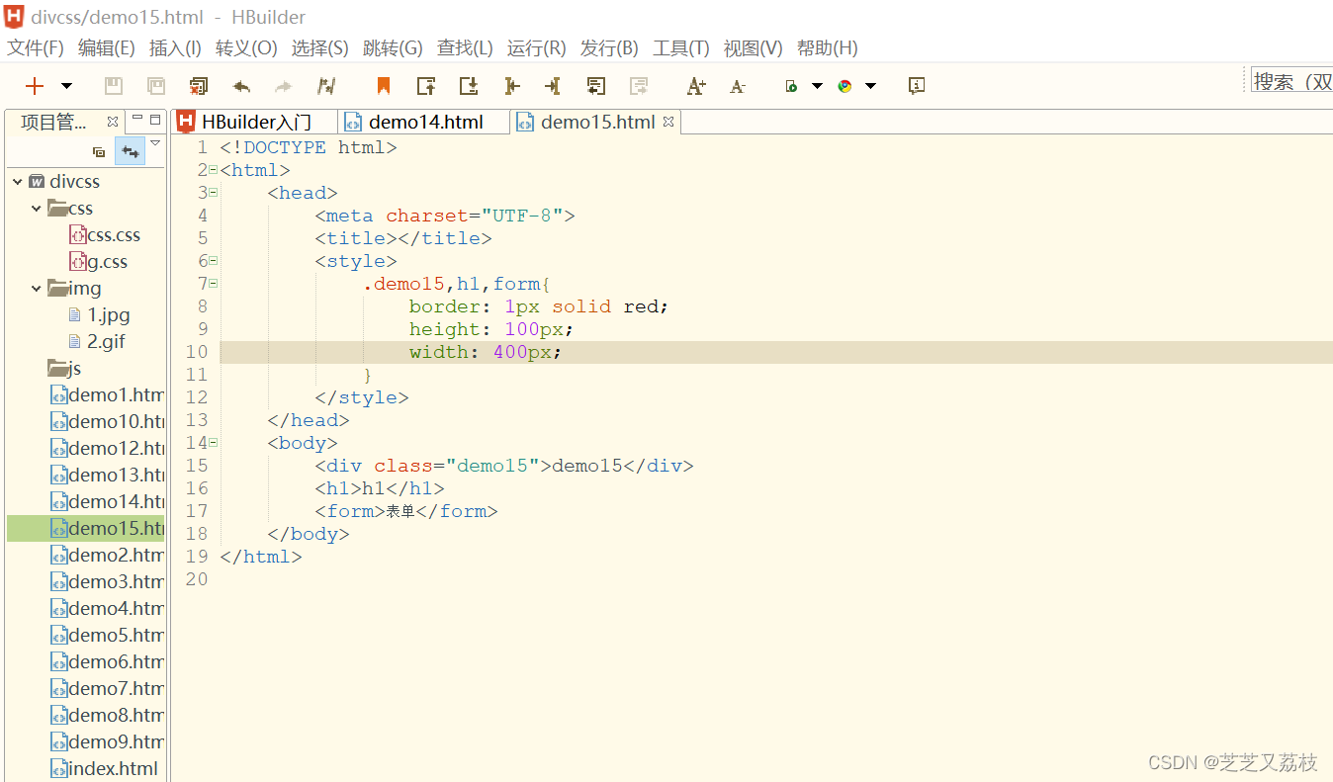
Task: Decrease font size with A- icon
Action: pos(738,87)
